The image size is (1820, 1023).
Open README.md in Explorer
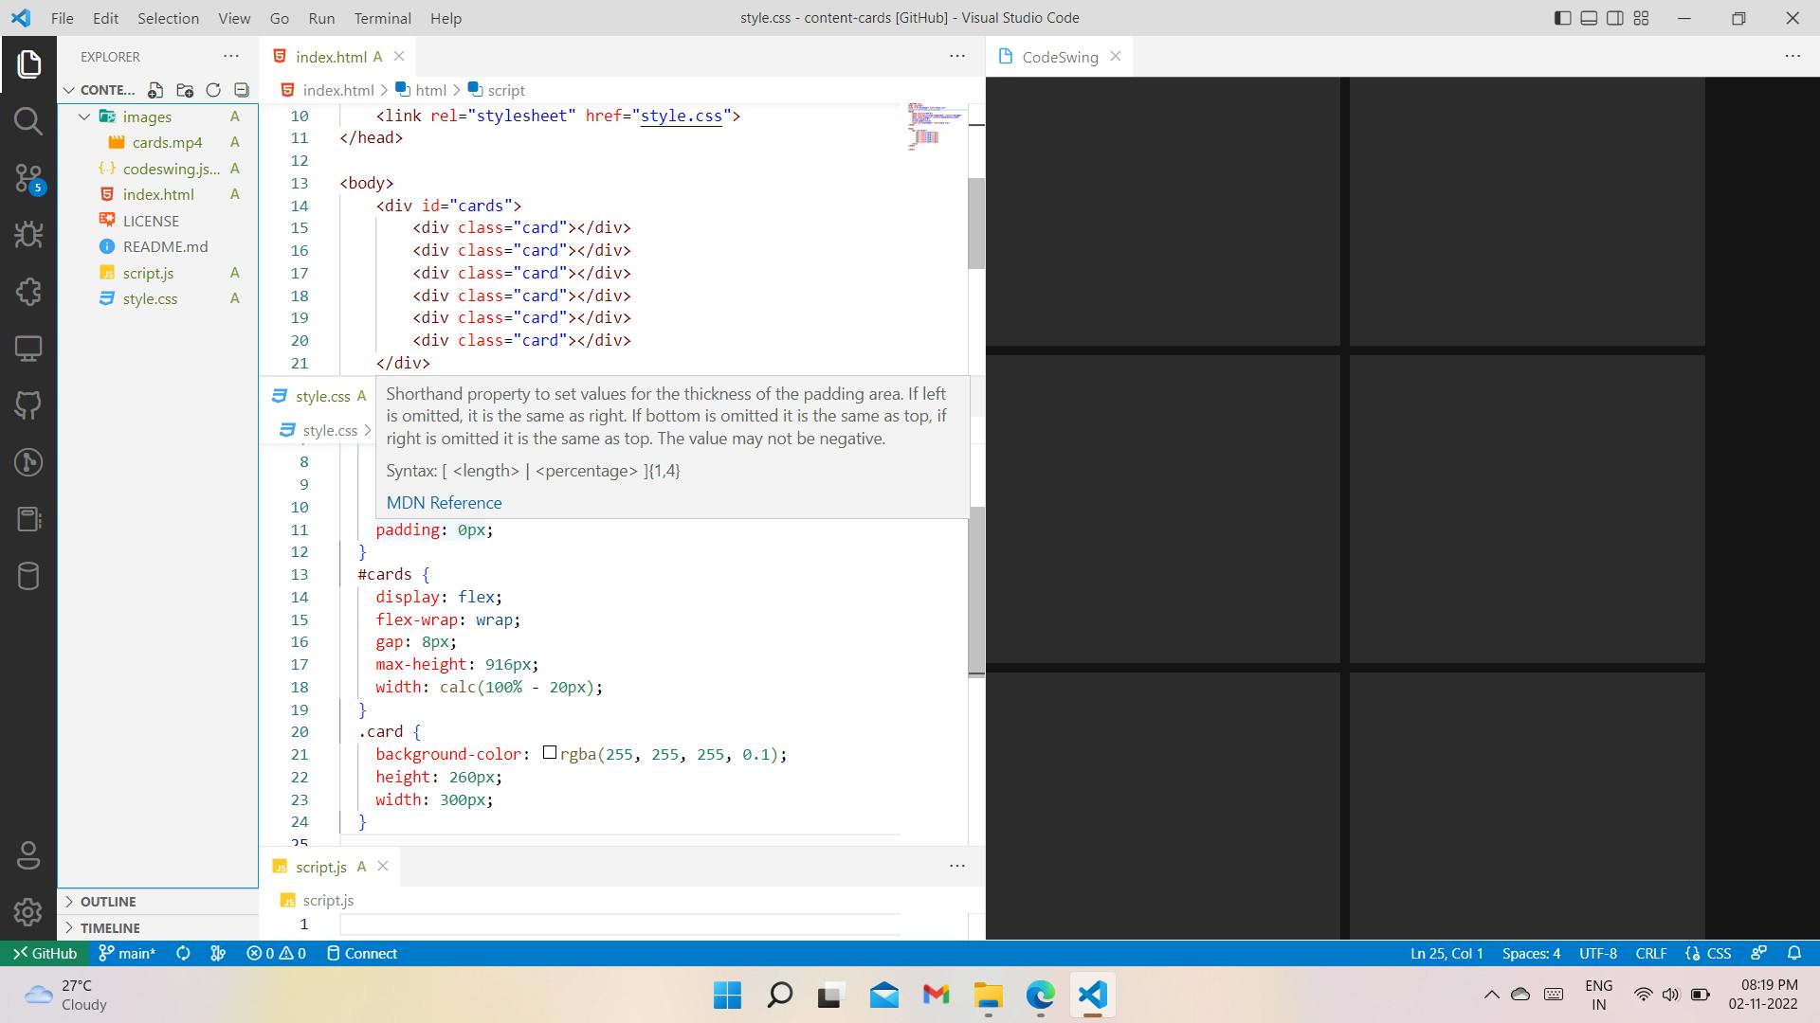click(158, 246)
